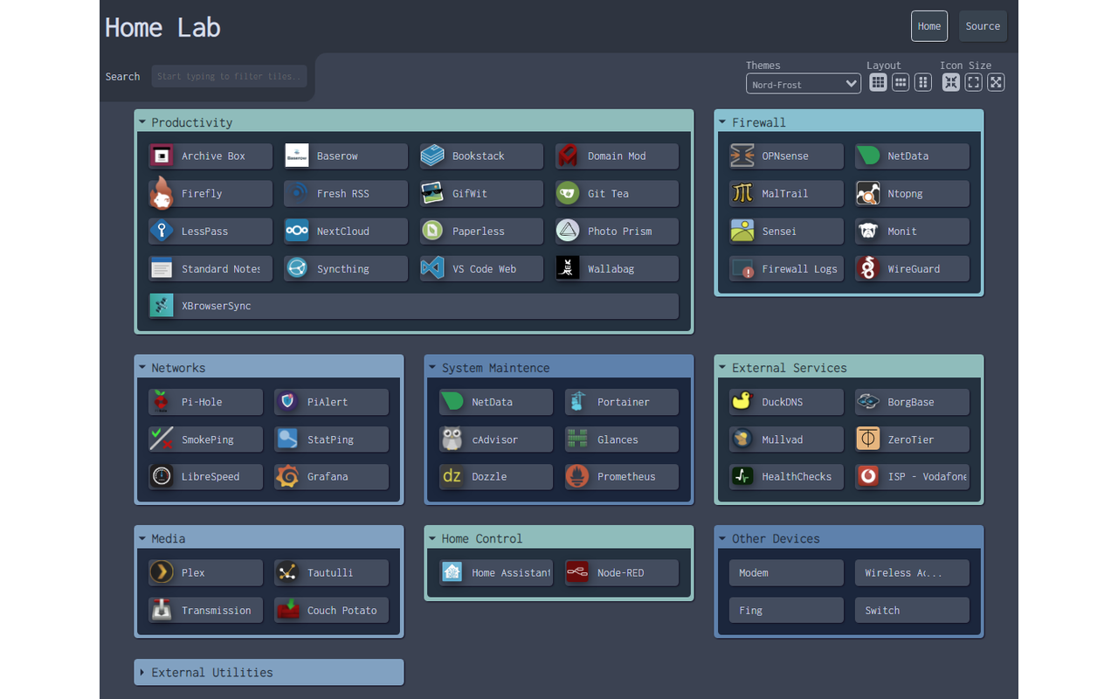Click the Tautulli tile
Image resolution: width=1118 pixels, height=699 pixels.
(331, 573)
